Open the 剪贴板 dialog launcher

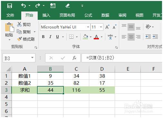tap(36, 47)
